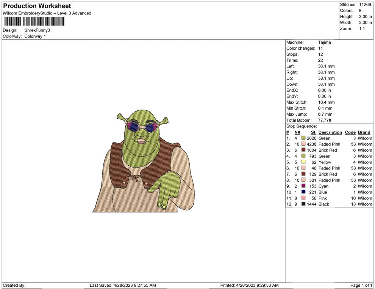Click the barcode under the worksheet header

point(34,21)
